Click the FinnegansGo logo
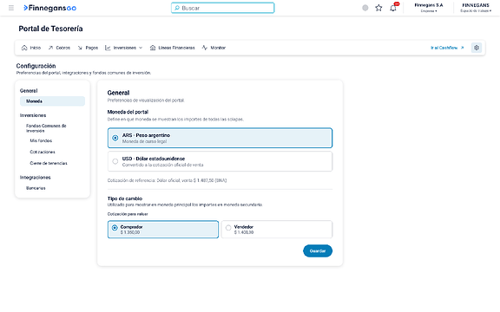 coord(49,8)
